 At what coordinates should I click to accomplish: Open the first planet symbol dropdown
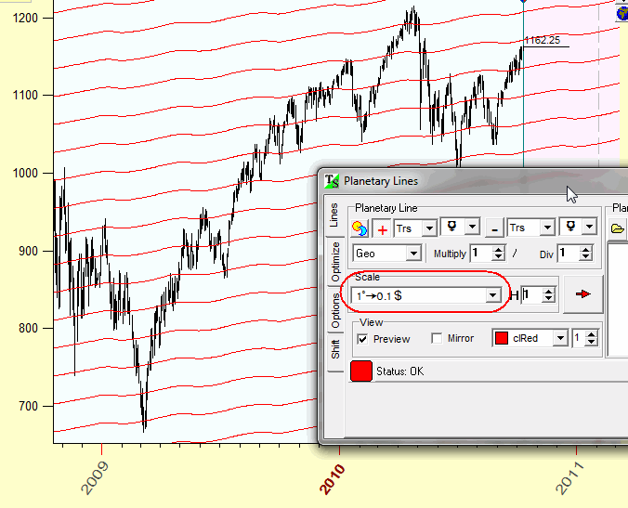(472, 228)
